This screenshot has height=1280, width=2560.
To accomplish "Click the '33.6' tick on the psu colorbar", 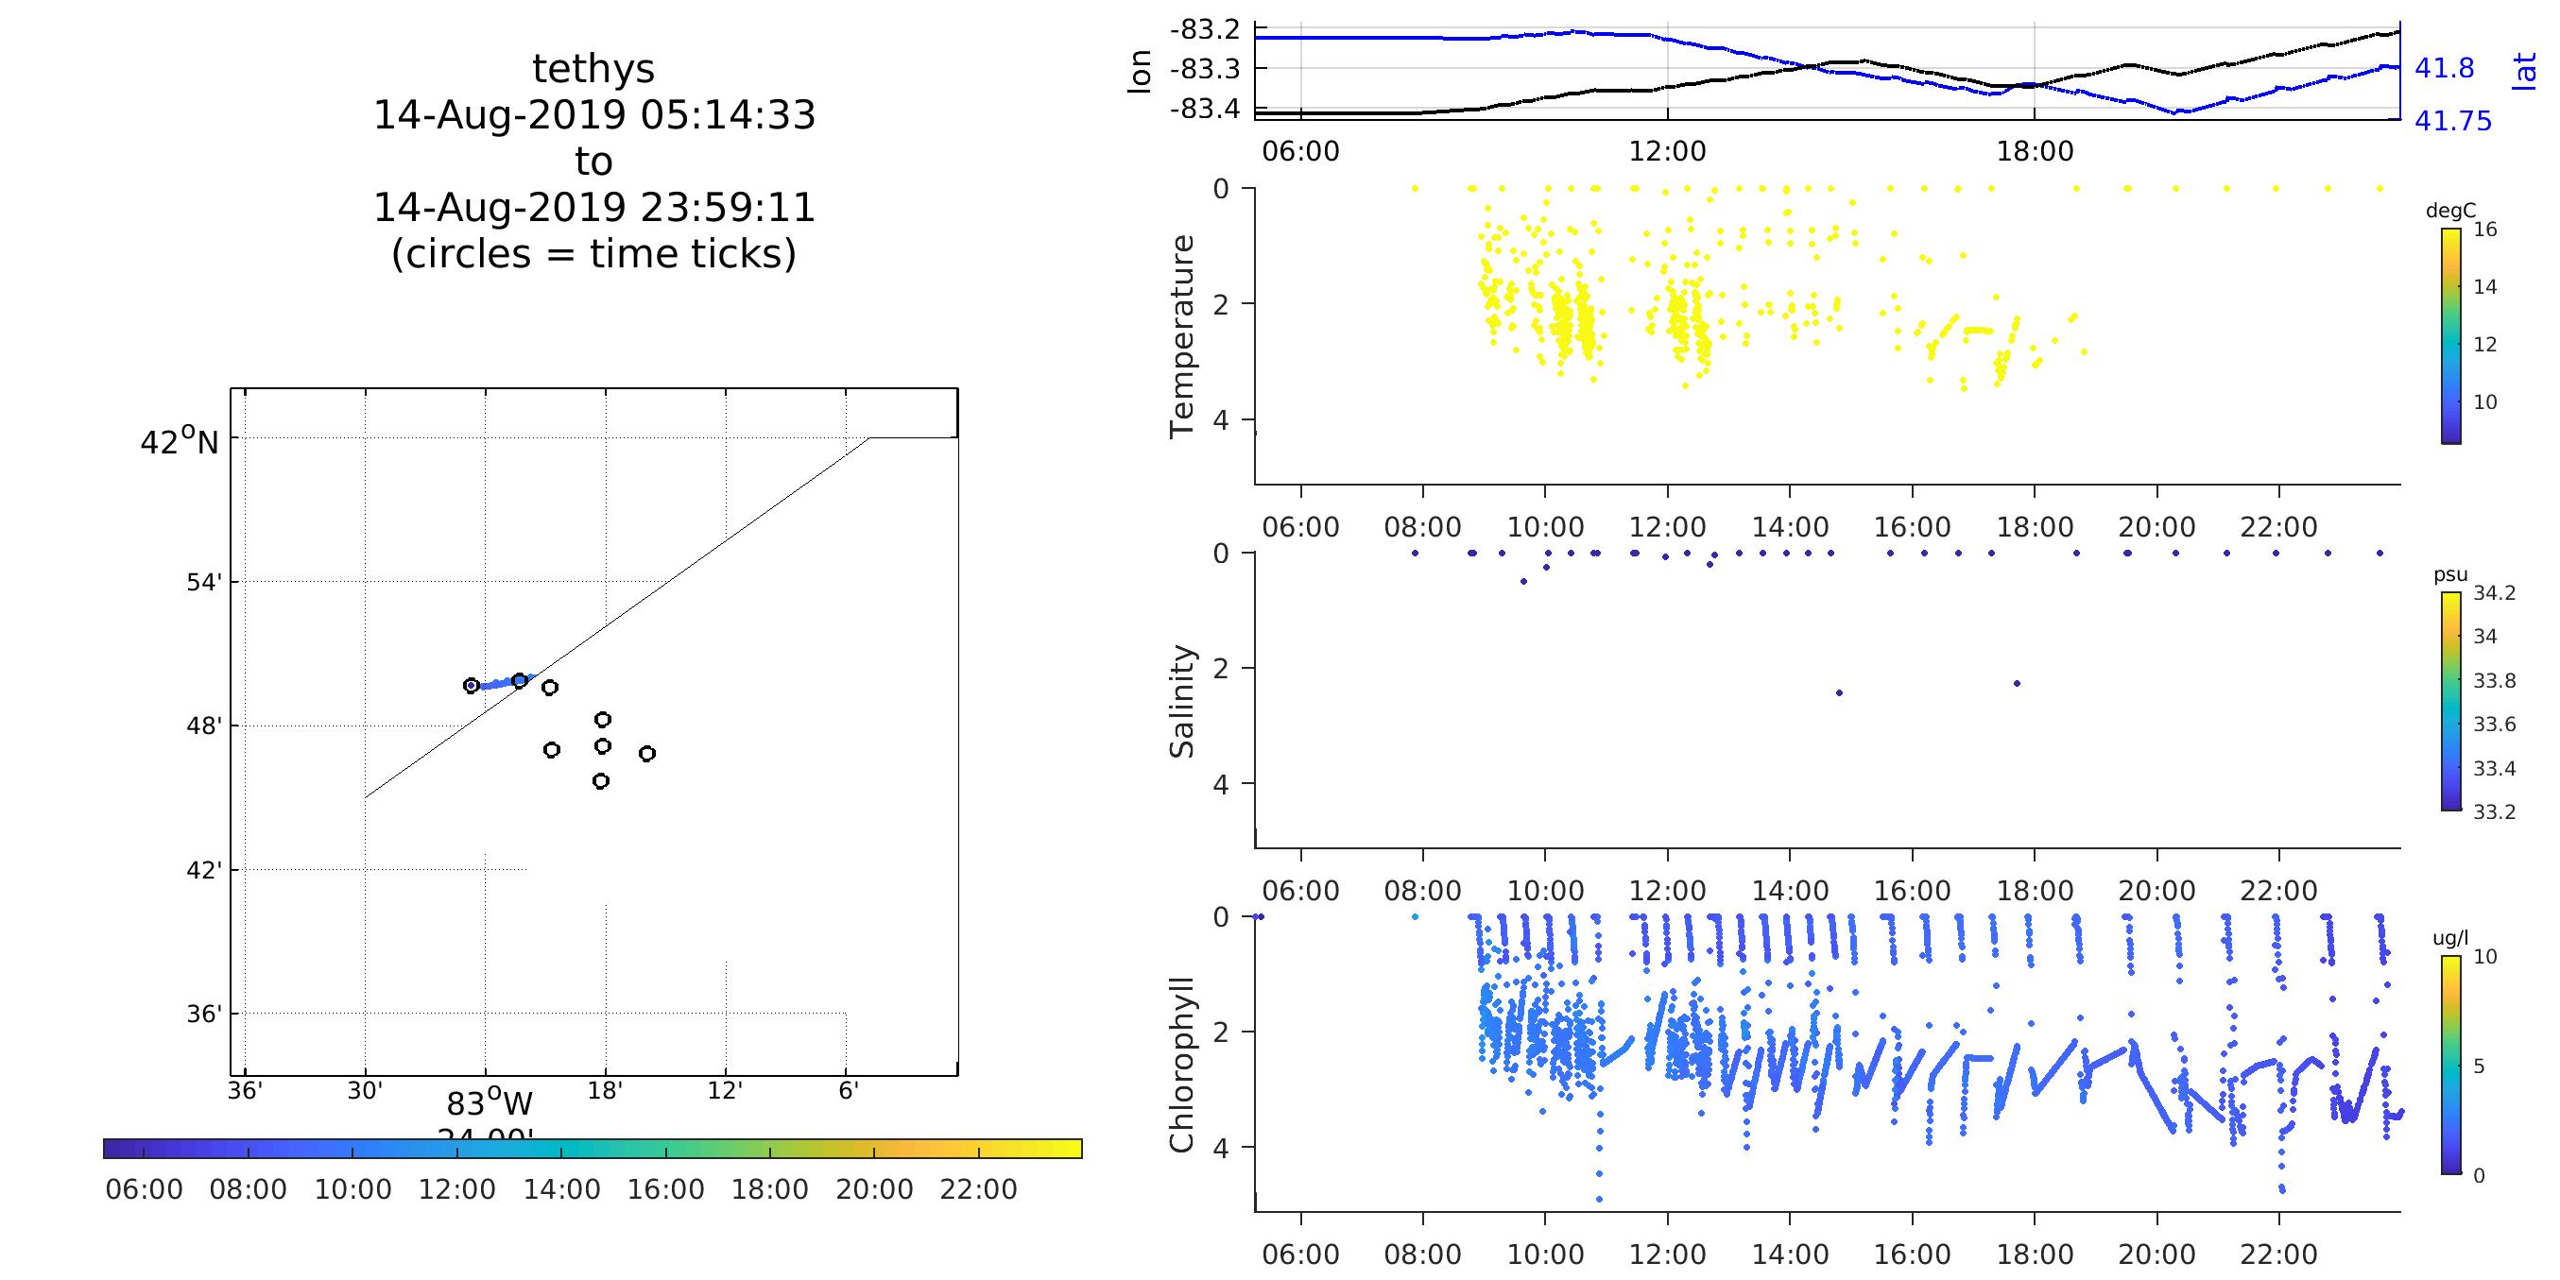I will click(2495, 725).
